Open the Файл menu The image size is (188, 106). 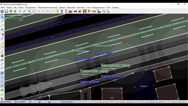coord(3,7)
